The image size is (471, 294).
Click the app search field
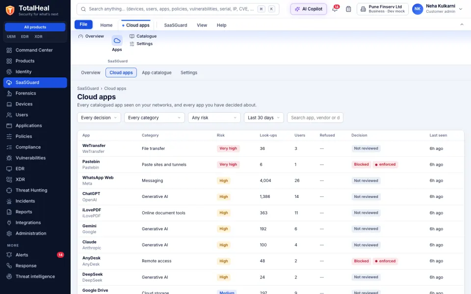(315, 118)
